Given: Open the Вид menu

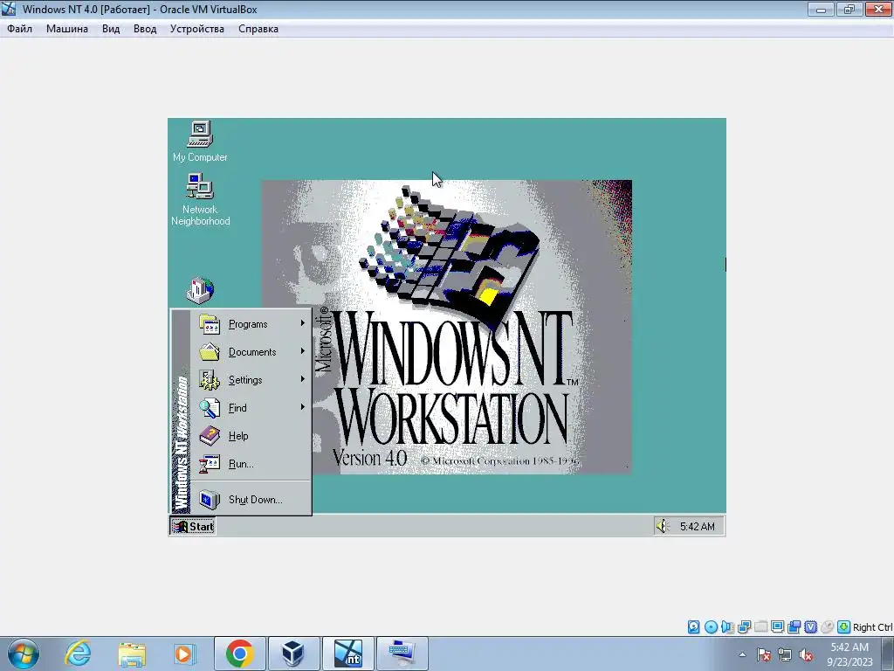Looking at the screenshot, I should (x=111, y=29).
